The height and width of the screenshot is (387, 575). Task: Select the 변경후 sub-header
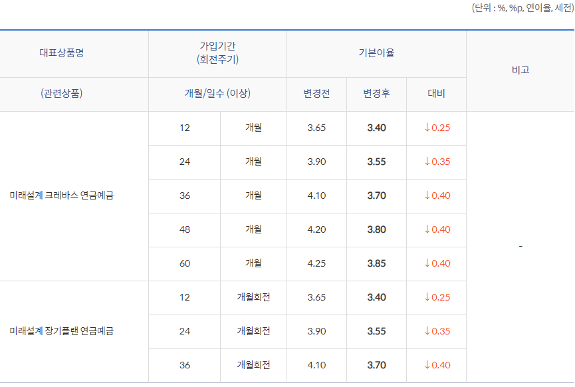point(376,94)
